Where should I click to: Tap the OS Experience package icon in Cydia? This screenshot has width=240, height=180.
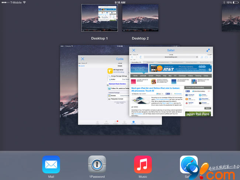(110, 71)
